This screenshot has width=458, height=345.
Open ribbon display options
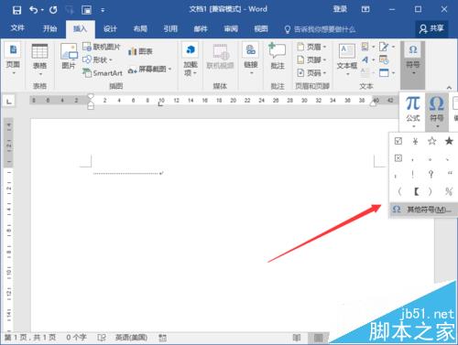click(x=365, y=9)
